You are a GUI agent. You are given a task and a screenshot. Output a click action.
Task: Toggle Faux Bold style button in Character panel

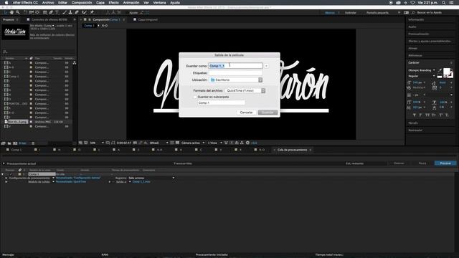(415, 115)
